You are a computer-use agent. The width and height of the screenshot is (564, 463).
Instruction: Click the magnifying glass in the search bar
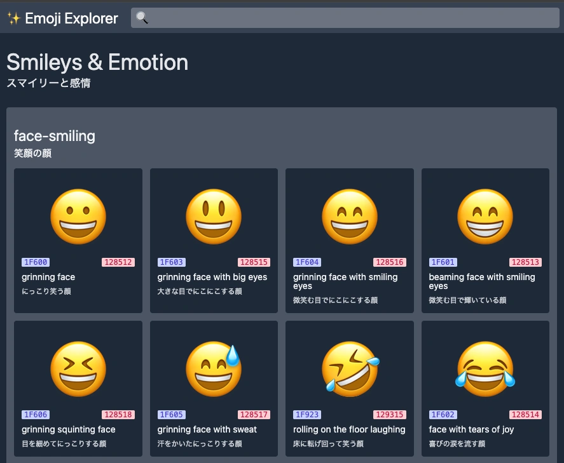coord(142,18)
